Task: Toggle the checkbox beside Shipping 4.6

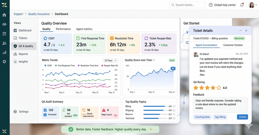Action: point(174,110)
